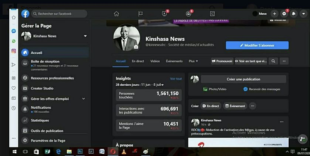The image size is (310, 156).
Task: Open Creator Studio
Action: pos(55,88)
